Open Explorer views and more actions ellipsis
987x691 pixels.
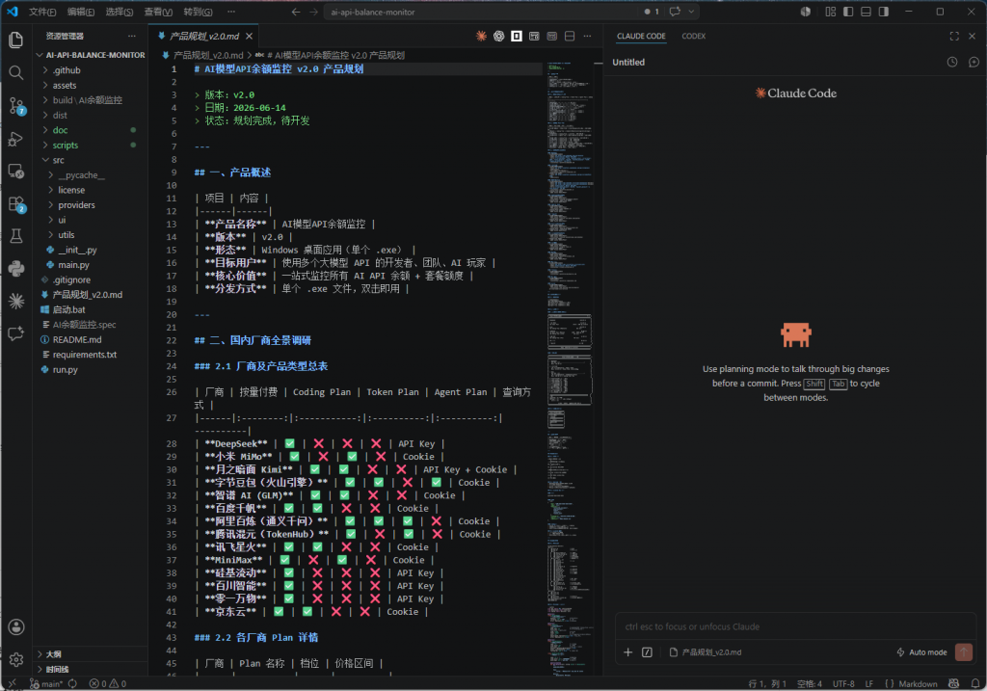(131, 36)
